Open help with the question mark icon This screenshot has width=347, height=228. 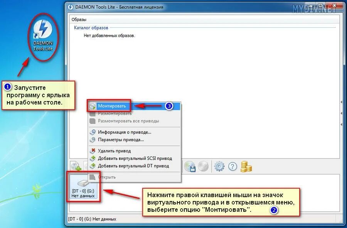tap(232, 166)
